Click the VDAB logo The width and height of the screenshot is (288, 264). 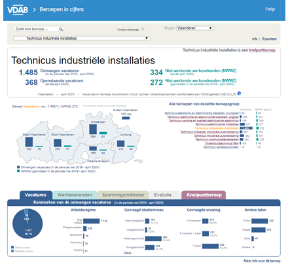[x=18, y=10]
